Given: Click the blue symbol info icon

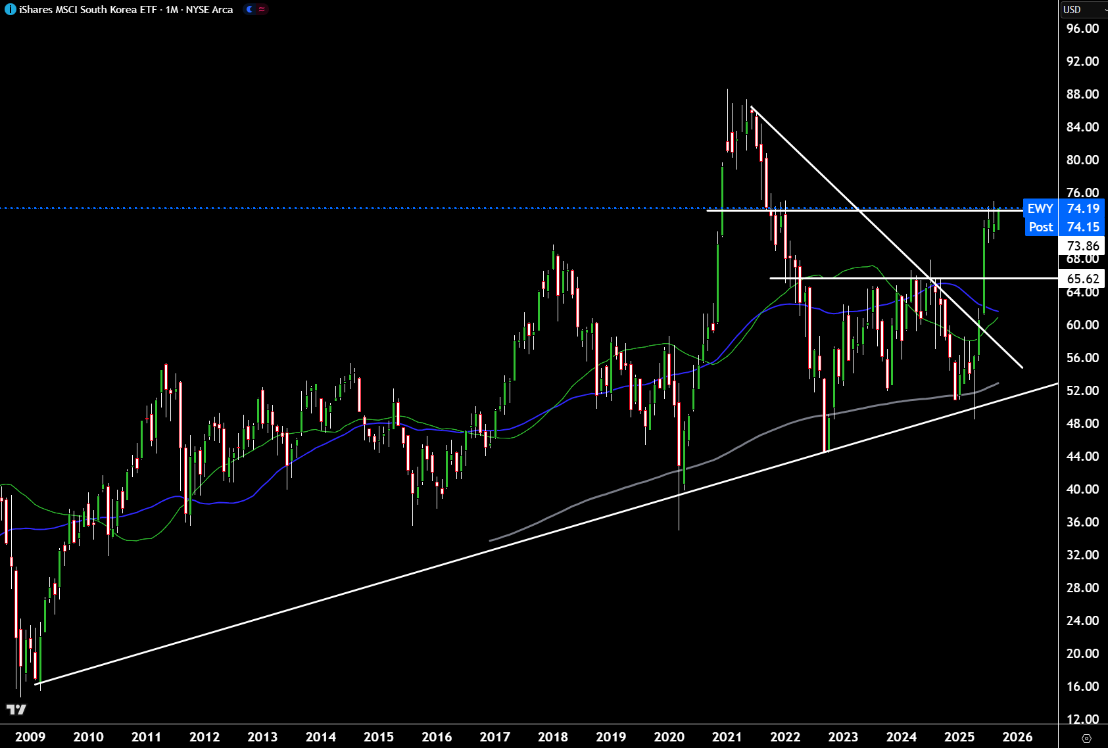Looking at the screenshot, I should (10, 9).
